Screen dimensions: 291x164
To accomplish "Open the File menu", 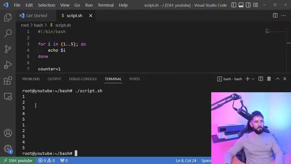I will click(17, 5).
